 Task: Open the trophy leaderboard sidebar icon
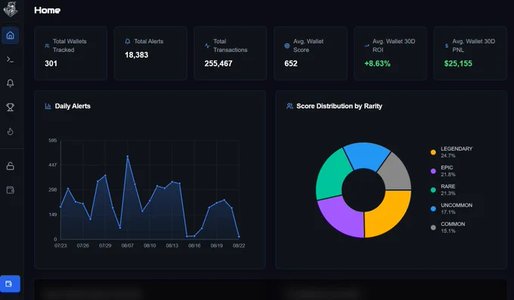point(10,107)
